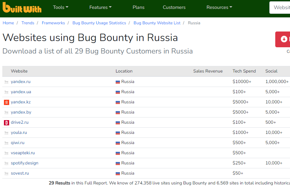The width and height of the screenshot is (290, 191).
Task: Click the Russian flag in the youla.ru row
Action: [118, 133]
